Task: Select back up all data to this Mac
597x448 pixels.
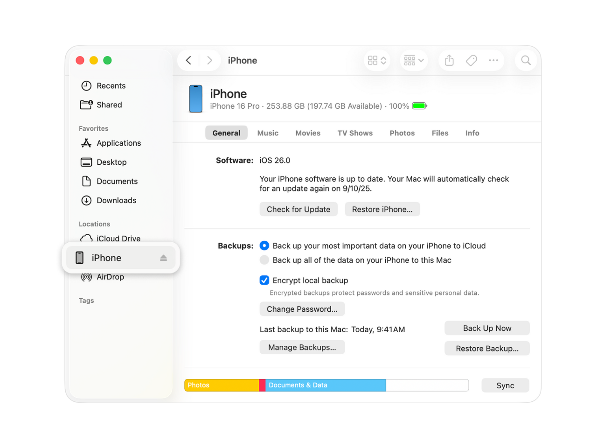Action: pyautogui.click(x=264, y=260)
